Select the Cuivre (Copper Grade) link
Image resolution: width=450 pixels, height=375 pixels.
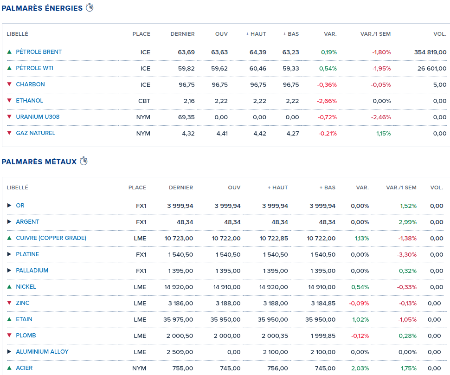pyautogui.click(x=51, y=238)
